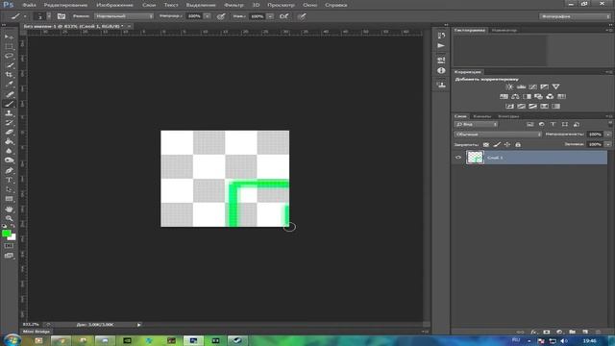Select the Lasso tool
Screen dimensions: 615x346
pos(9,56)
